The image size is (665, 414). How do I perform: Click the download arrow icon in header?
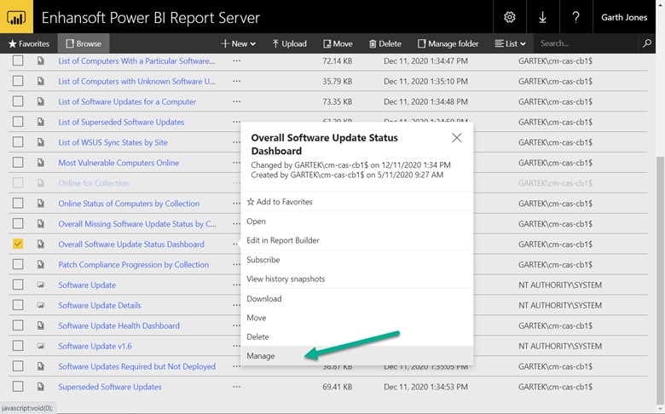(x=543, y=17)
